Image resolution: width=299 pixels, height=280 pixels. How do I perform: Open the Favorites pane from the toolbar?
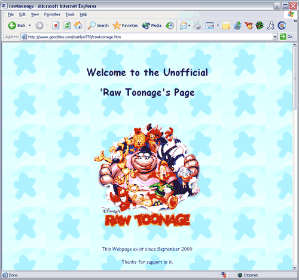pyautogui.click(x=125, y=26)
